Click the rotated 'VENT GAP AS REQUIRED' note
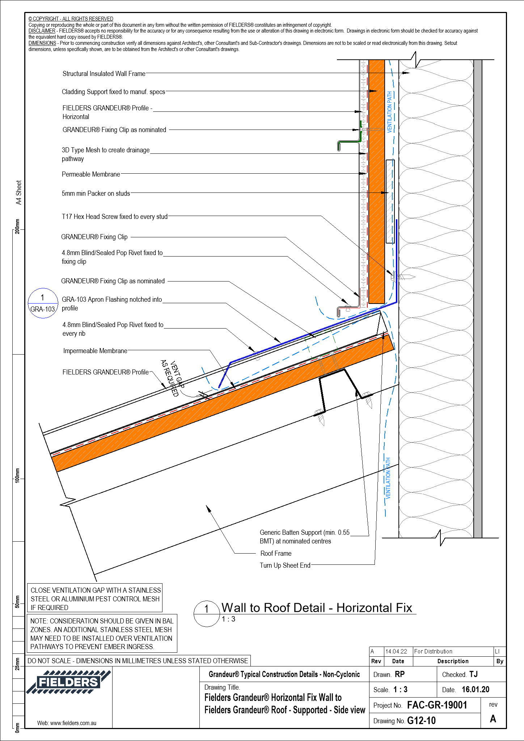Image resolution: width=524 pixels, height=741 pixels. [172, 378]
